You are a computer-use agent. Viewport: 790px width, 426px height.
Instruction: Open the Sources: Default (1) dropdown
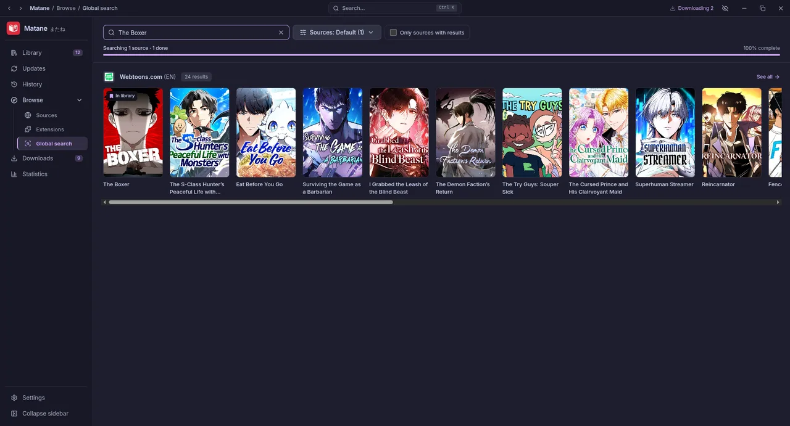pyautogui.click(x=337, y=33)
